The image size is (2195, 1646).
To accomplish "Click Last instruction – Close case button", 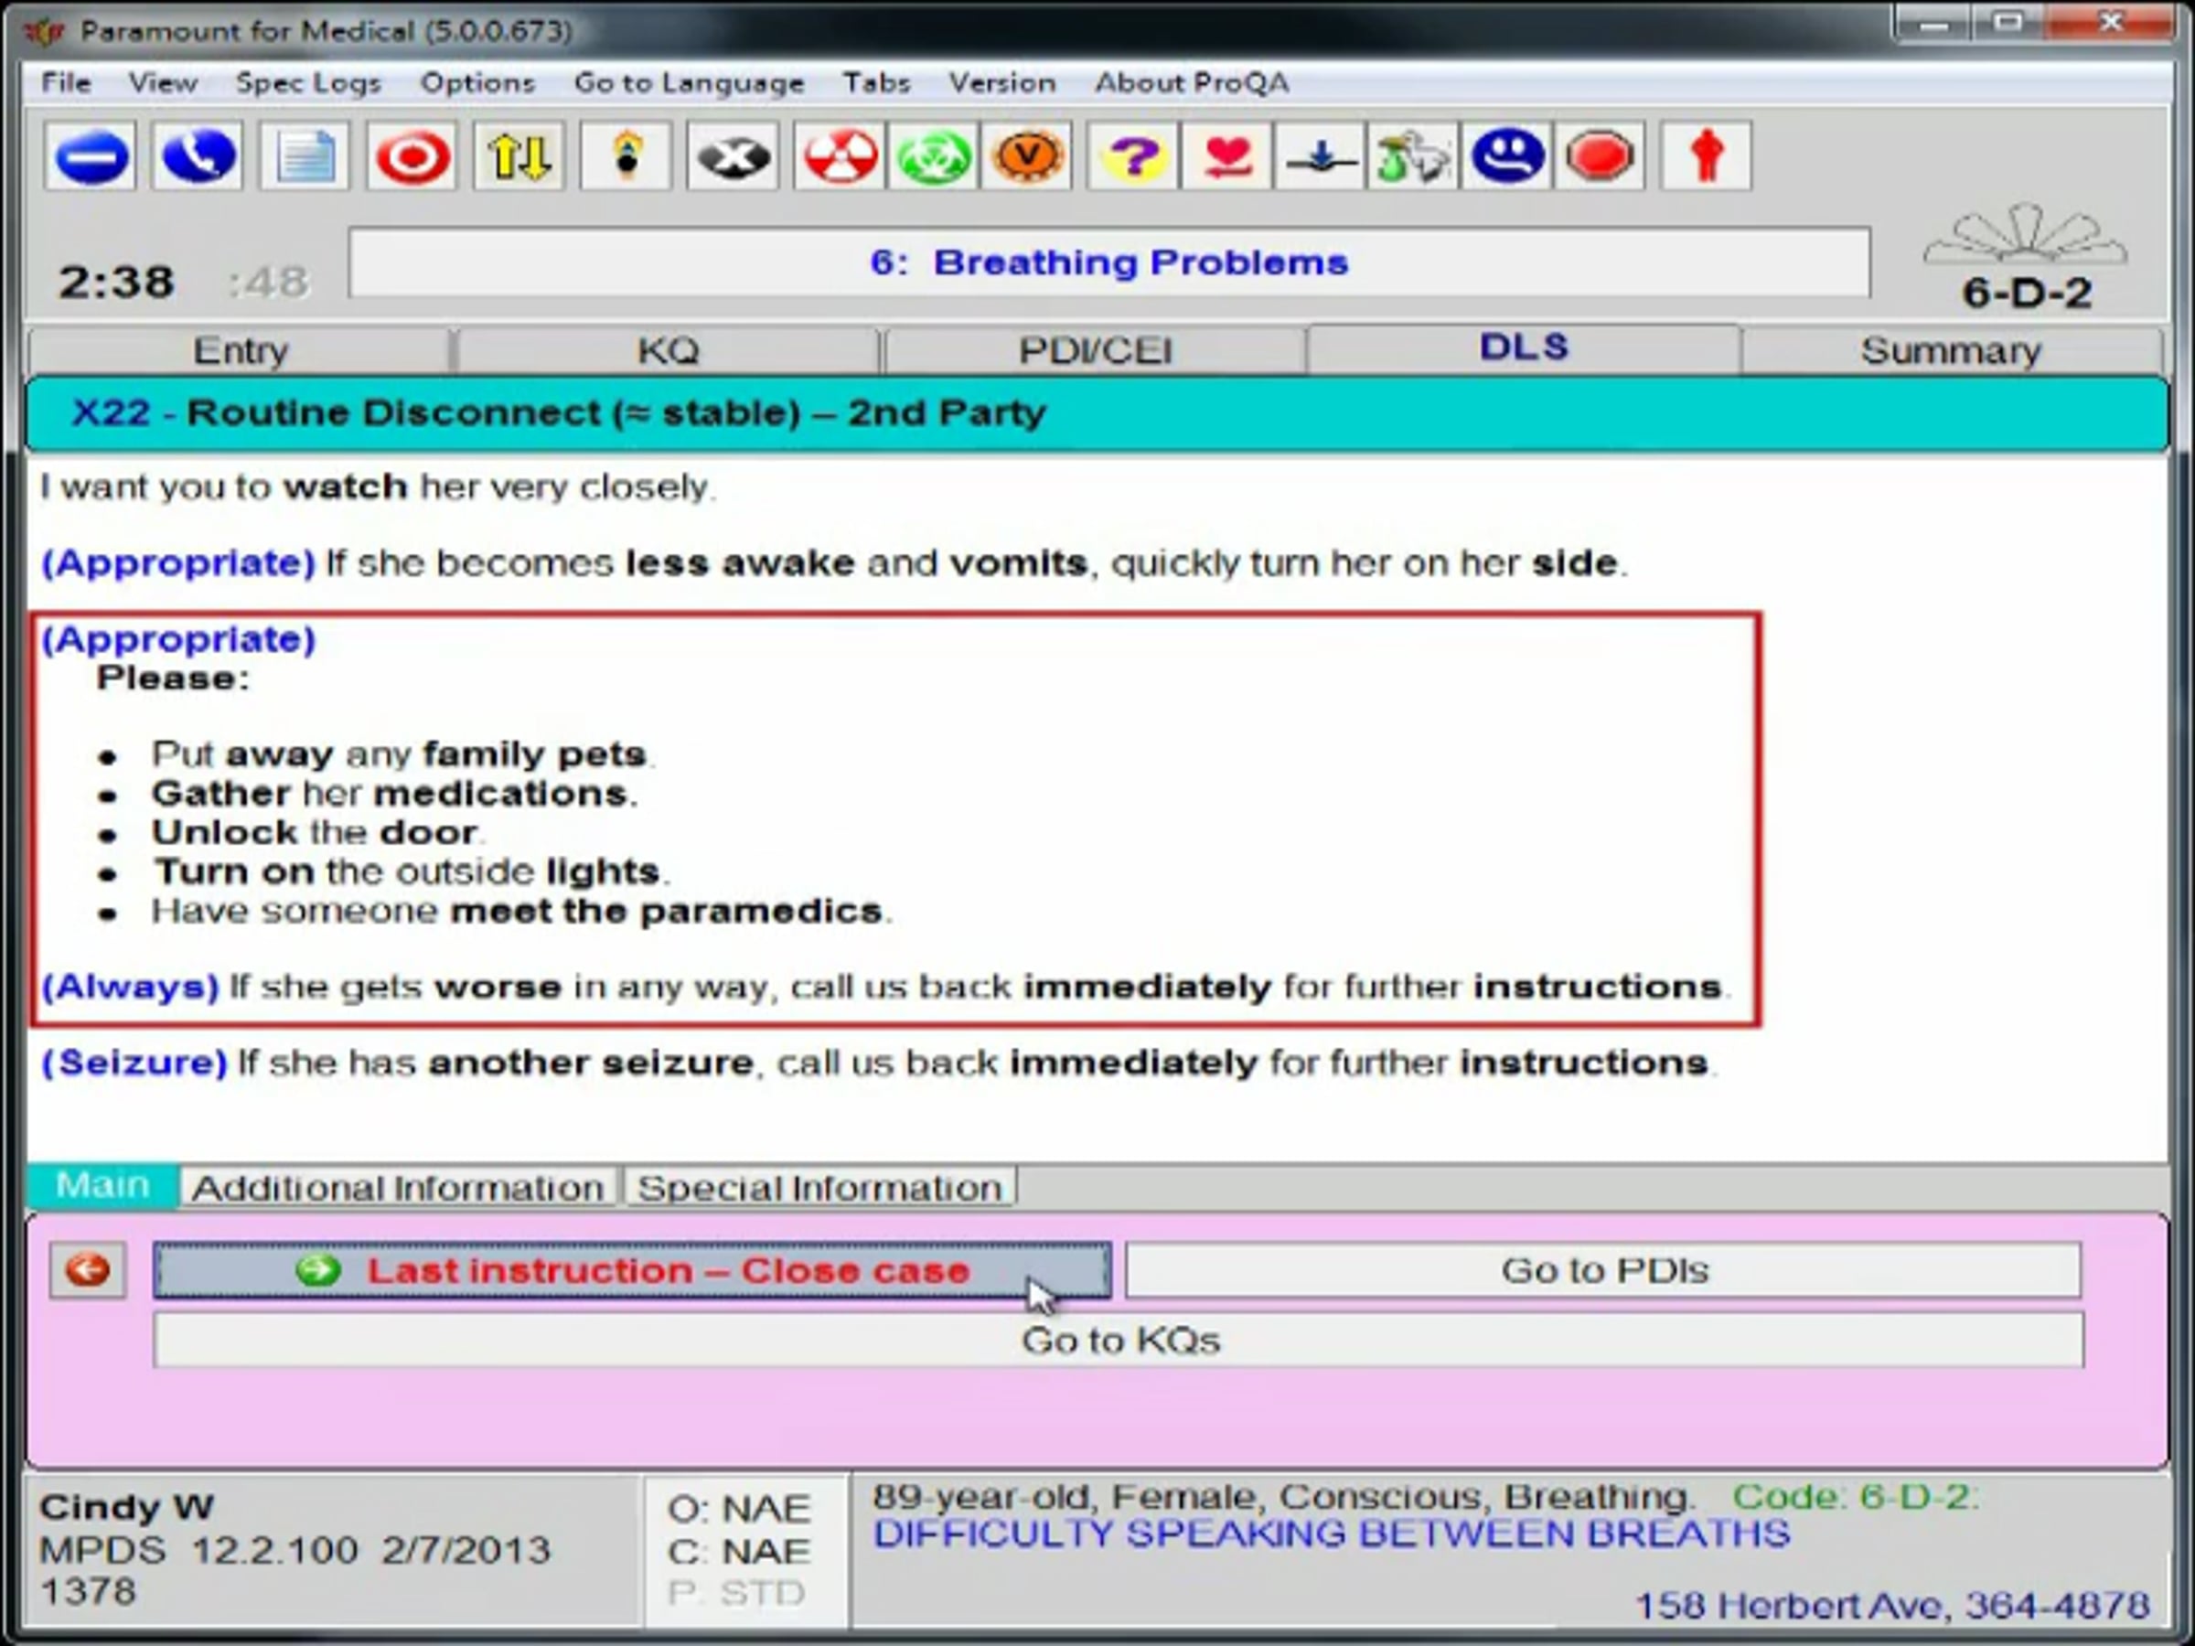I will coord(632,1270).
